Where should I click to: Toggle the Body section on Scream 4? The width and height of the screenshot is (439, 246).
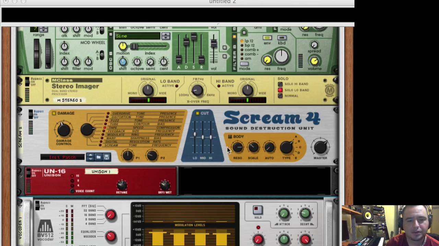tap(230, 137)
